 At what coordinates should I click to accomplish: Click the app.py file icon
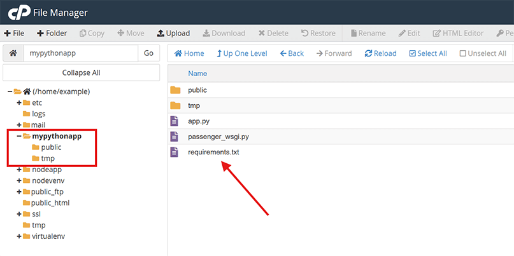tap(175, 121)
